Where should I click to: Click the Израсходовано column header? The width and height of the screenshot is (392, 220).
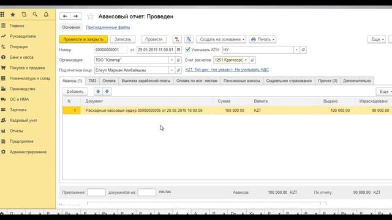point(373,101)
